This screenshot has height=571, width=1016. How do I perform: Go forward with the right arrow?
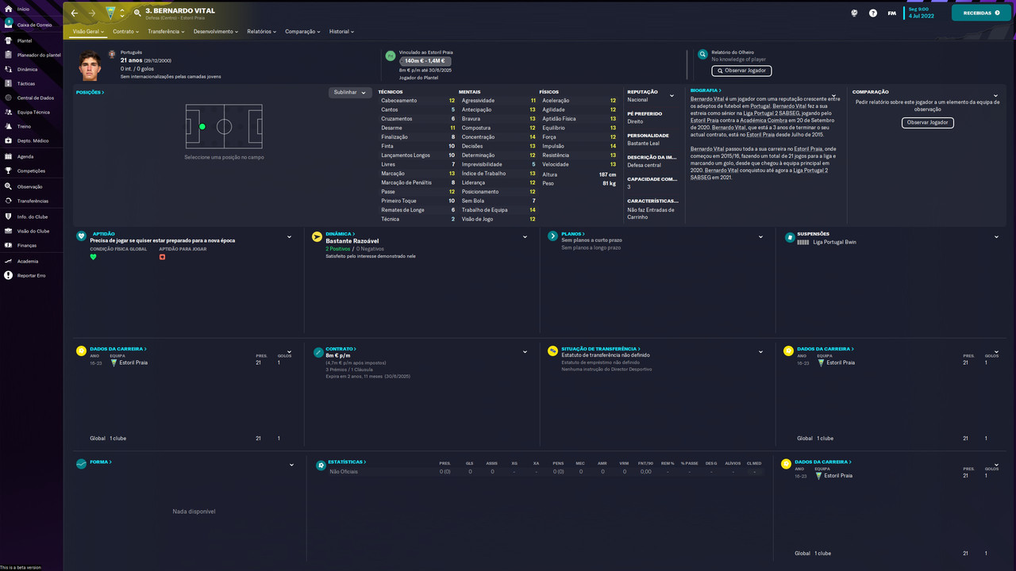pos(92,13)
